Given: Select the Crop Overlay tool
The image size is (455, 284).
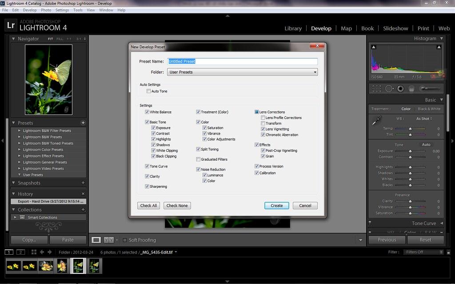Looking at the screenshot, I should point(377,88).
